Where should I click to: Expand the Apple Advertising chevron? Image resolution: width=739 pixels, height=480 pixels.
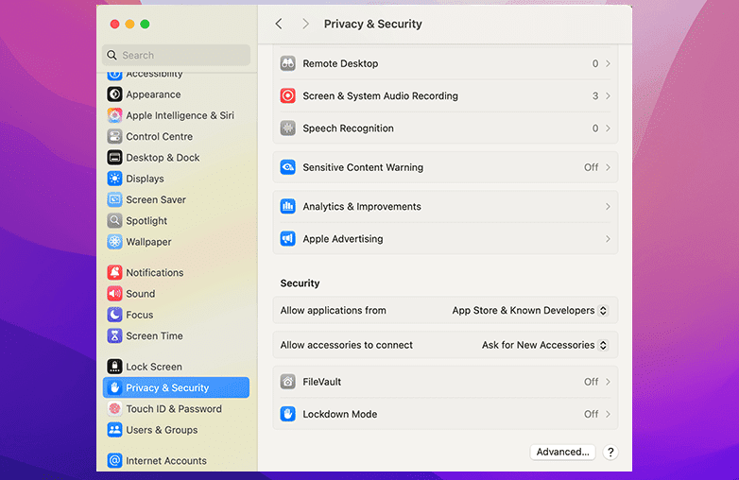[608, 239]
